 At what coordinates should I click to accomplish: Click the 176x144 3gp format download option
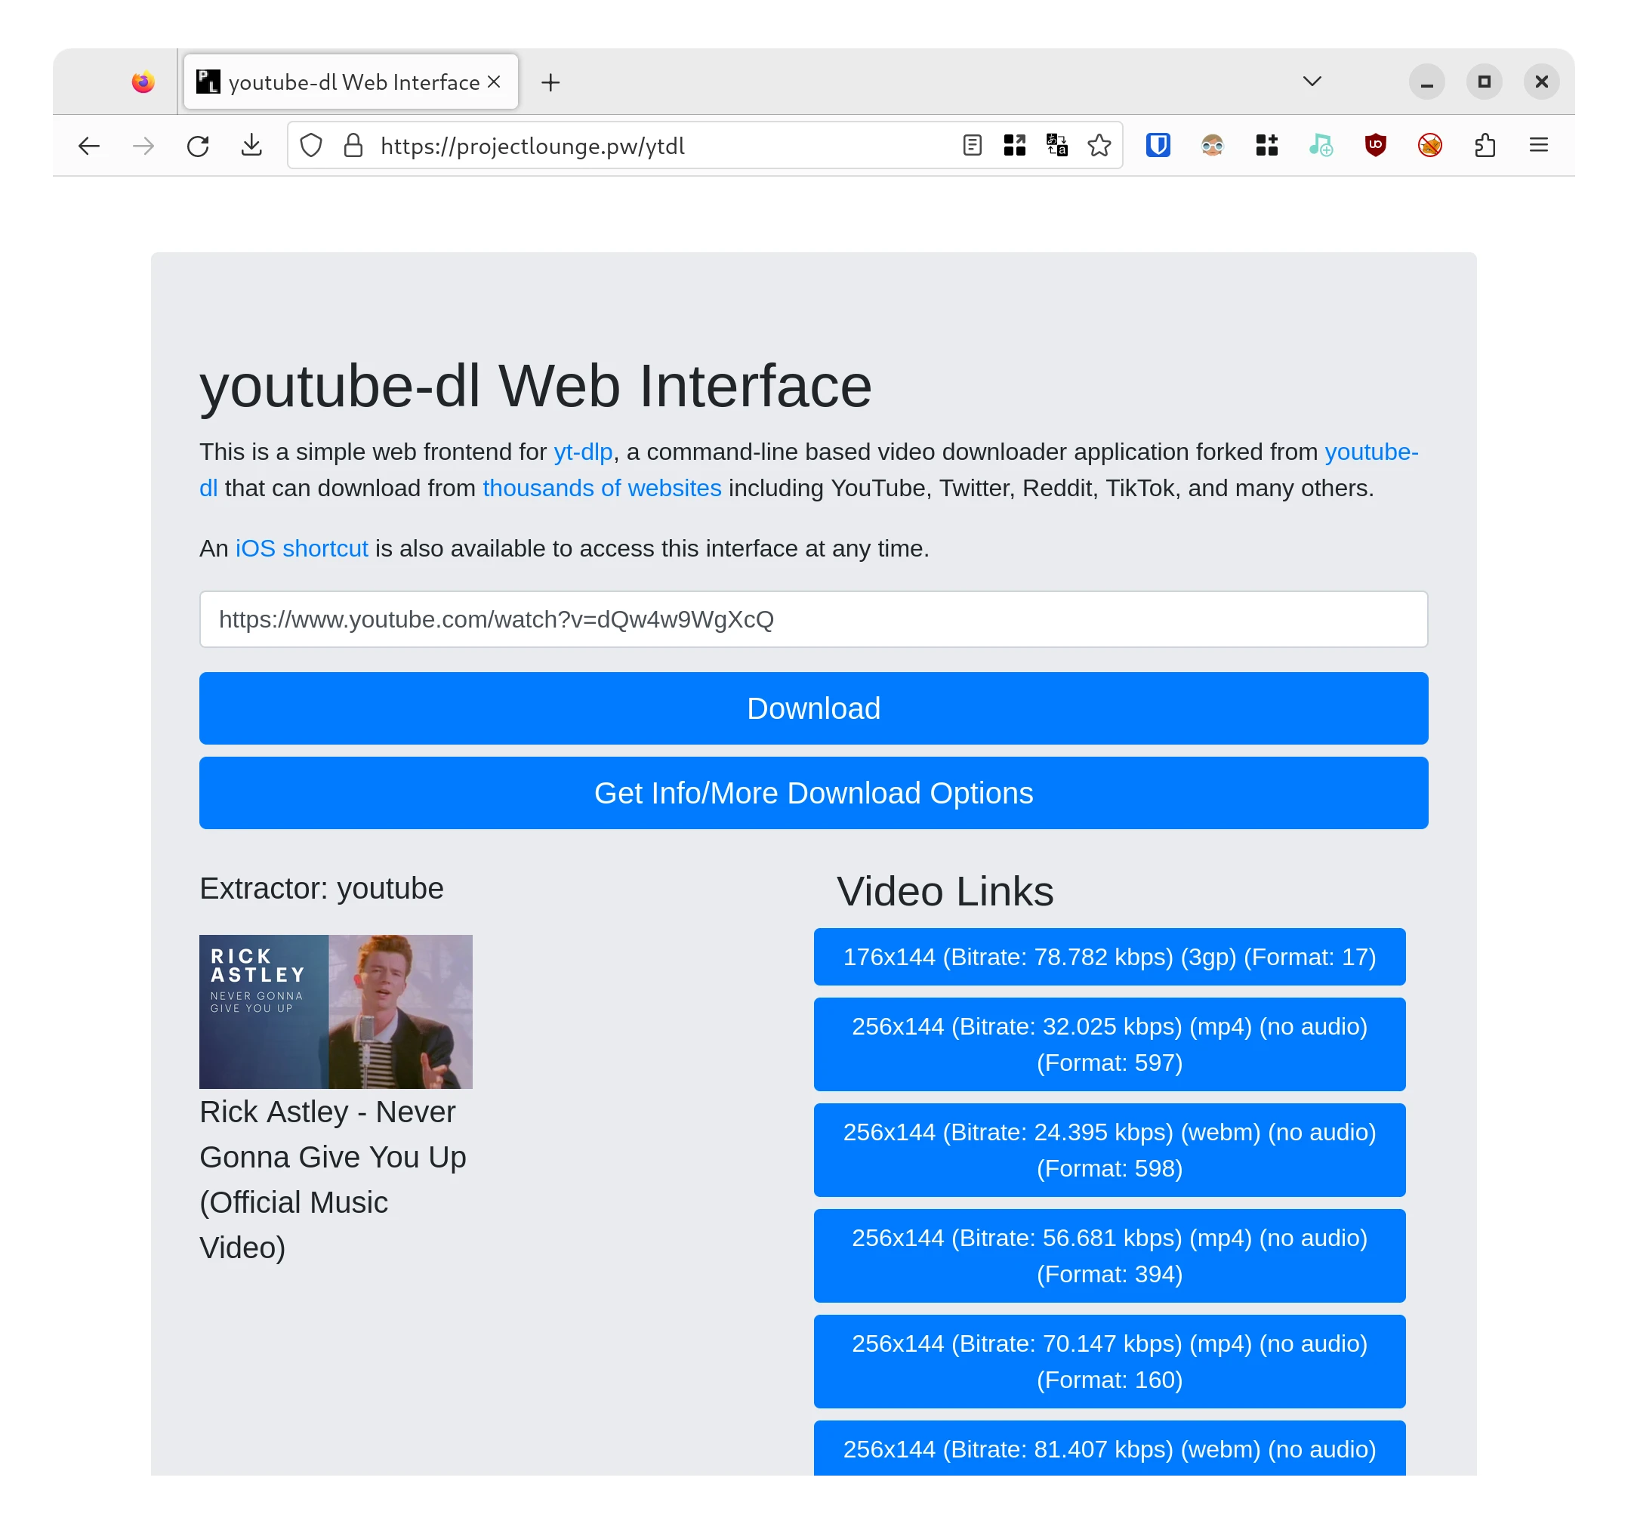click(1109, 955)
